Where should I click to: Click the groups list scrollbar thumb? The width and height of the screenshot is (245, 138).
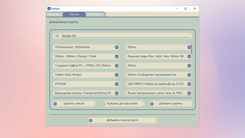coord(192,49)
